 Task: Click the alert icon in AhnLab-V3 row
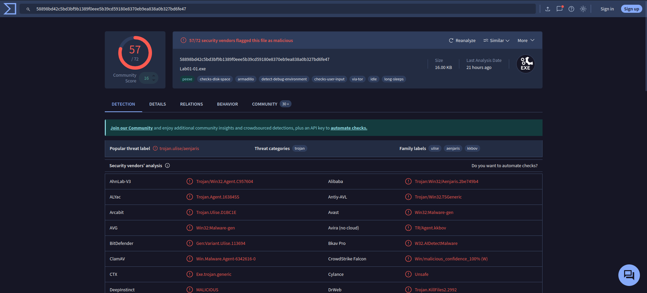tap(190, 181)
